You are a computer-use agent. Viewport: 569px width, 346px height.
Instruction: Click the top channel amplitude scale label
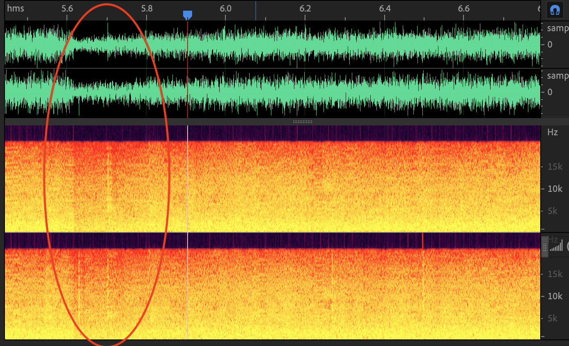[x=558, y=29]
